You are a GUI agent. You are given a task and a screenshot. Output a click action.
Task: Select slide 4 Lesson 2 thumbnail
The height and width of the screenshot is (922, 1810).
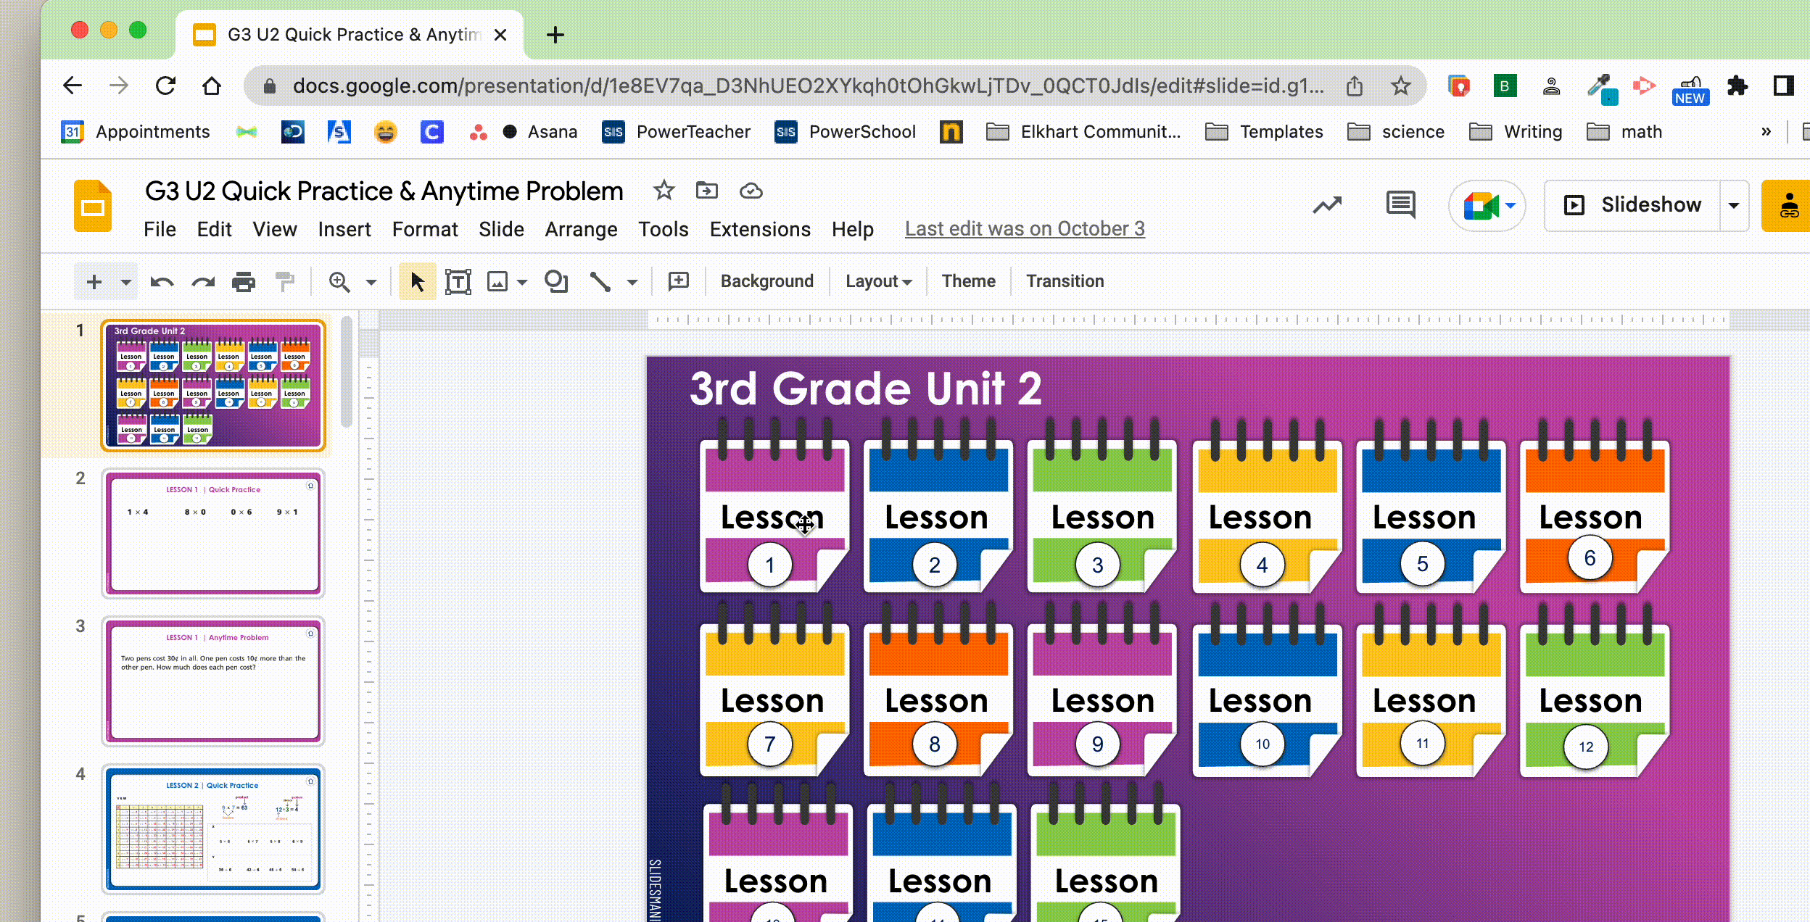213,828
